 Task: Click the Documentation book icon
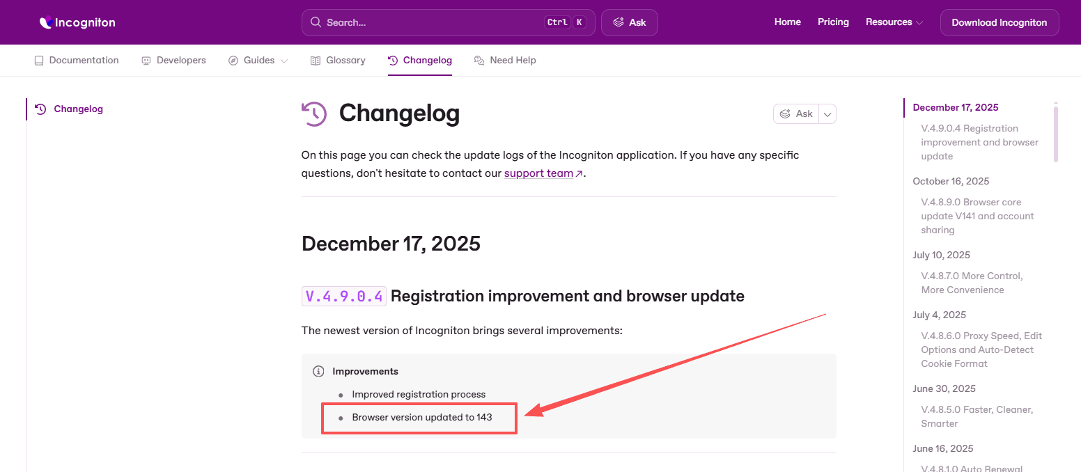click(39, 61)
